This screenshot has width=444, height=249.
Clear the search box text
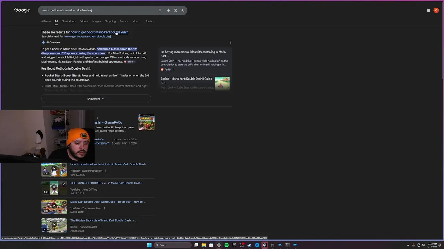coord(160,10)
